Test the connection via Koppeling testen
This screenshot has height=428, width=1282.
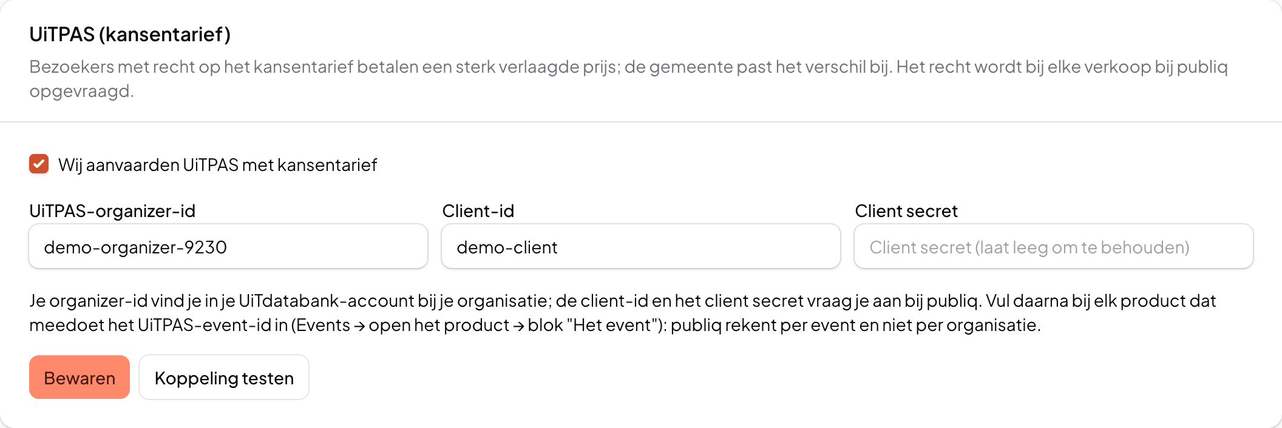pyautogui.click(x=224, y=377)
